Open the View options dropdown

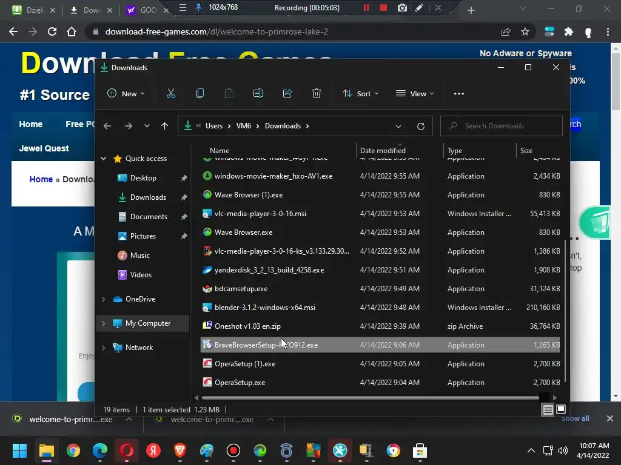(415, 94)
